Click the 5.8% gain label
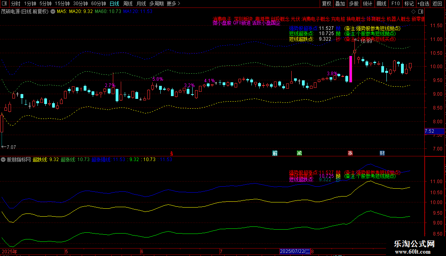The height and width of the screenshot is (256, 446). pos(158,79)
